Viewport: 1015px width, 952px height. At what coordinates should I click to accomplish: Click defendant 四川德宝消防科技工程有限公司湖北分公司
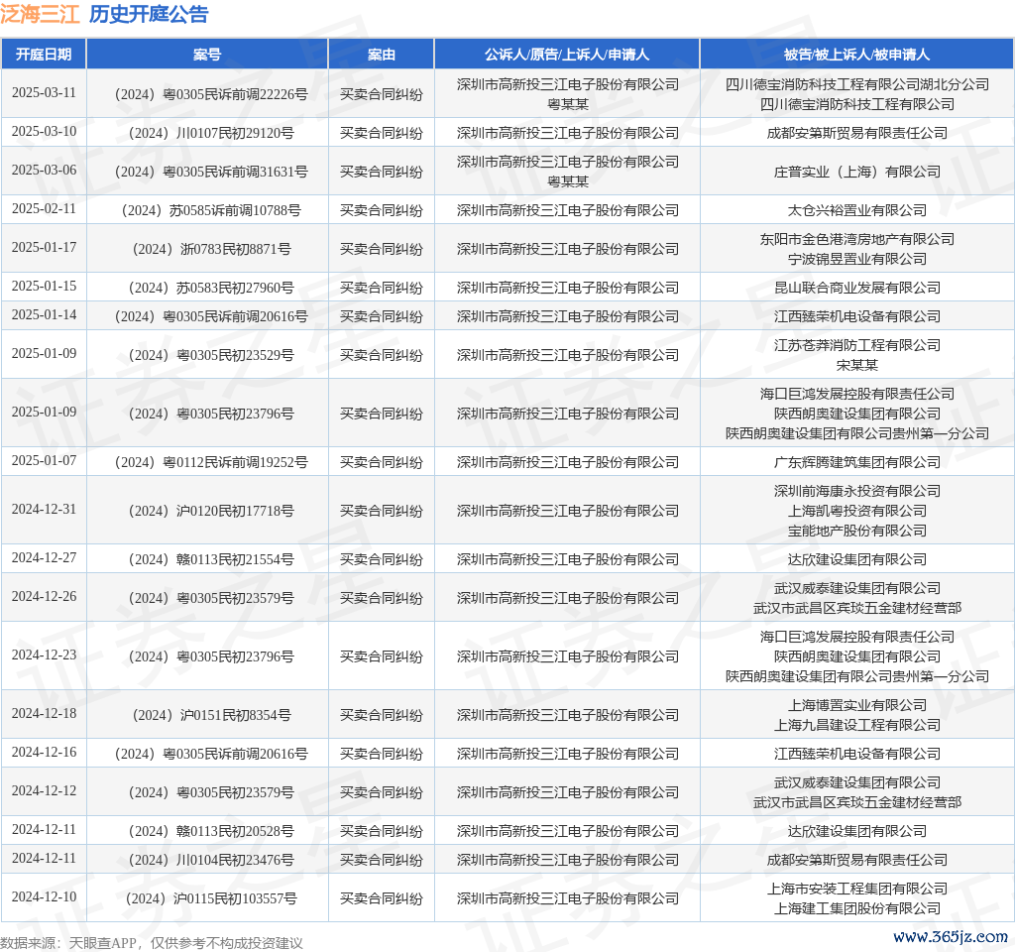click(857, 84)
